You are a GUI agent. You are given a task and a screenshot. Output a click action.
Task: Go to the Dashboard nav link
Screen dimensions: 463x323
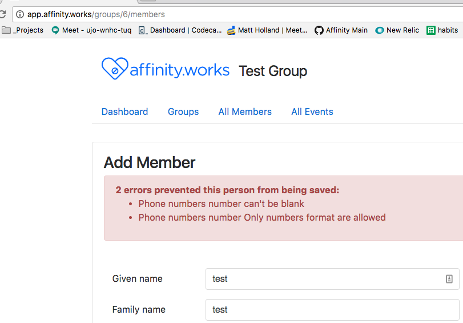124,112
